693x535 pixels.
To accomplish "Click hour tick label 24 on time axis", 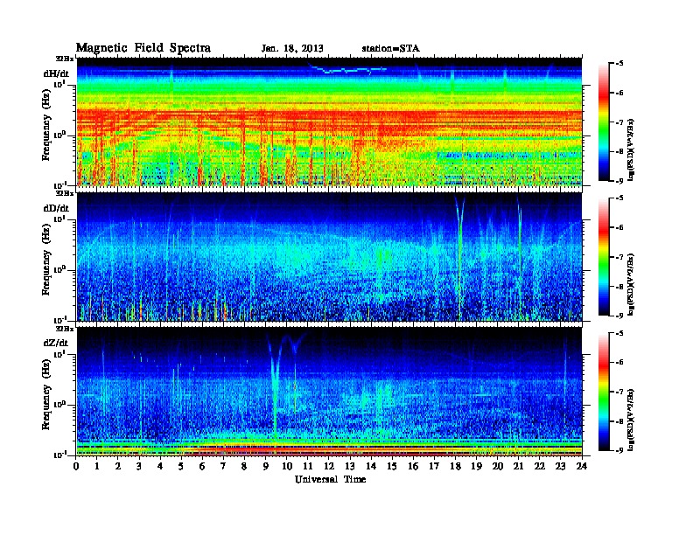I will (582, 466).
